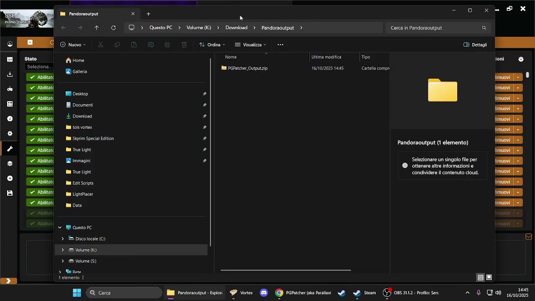535x301 pixels.
Task: Click the search magnifier in Explorer
Action: coord(484,28)
